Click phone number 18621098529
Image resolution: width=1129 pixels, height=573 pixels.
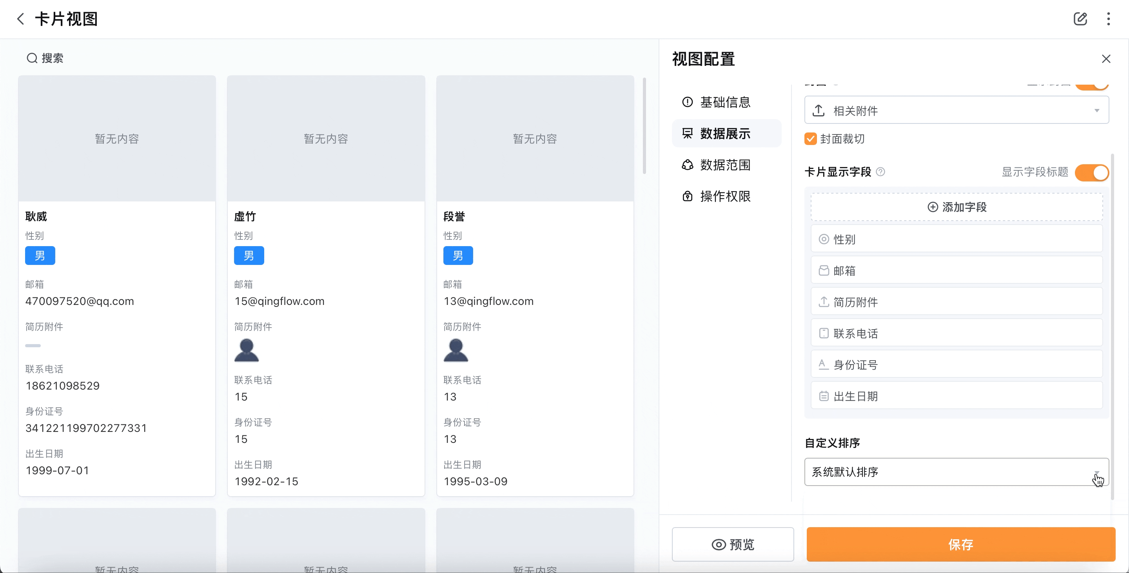tap(63, 386)
